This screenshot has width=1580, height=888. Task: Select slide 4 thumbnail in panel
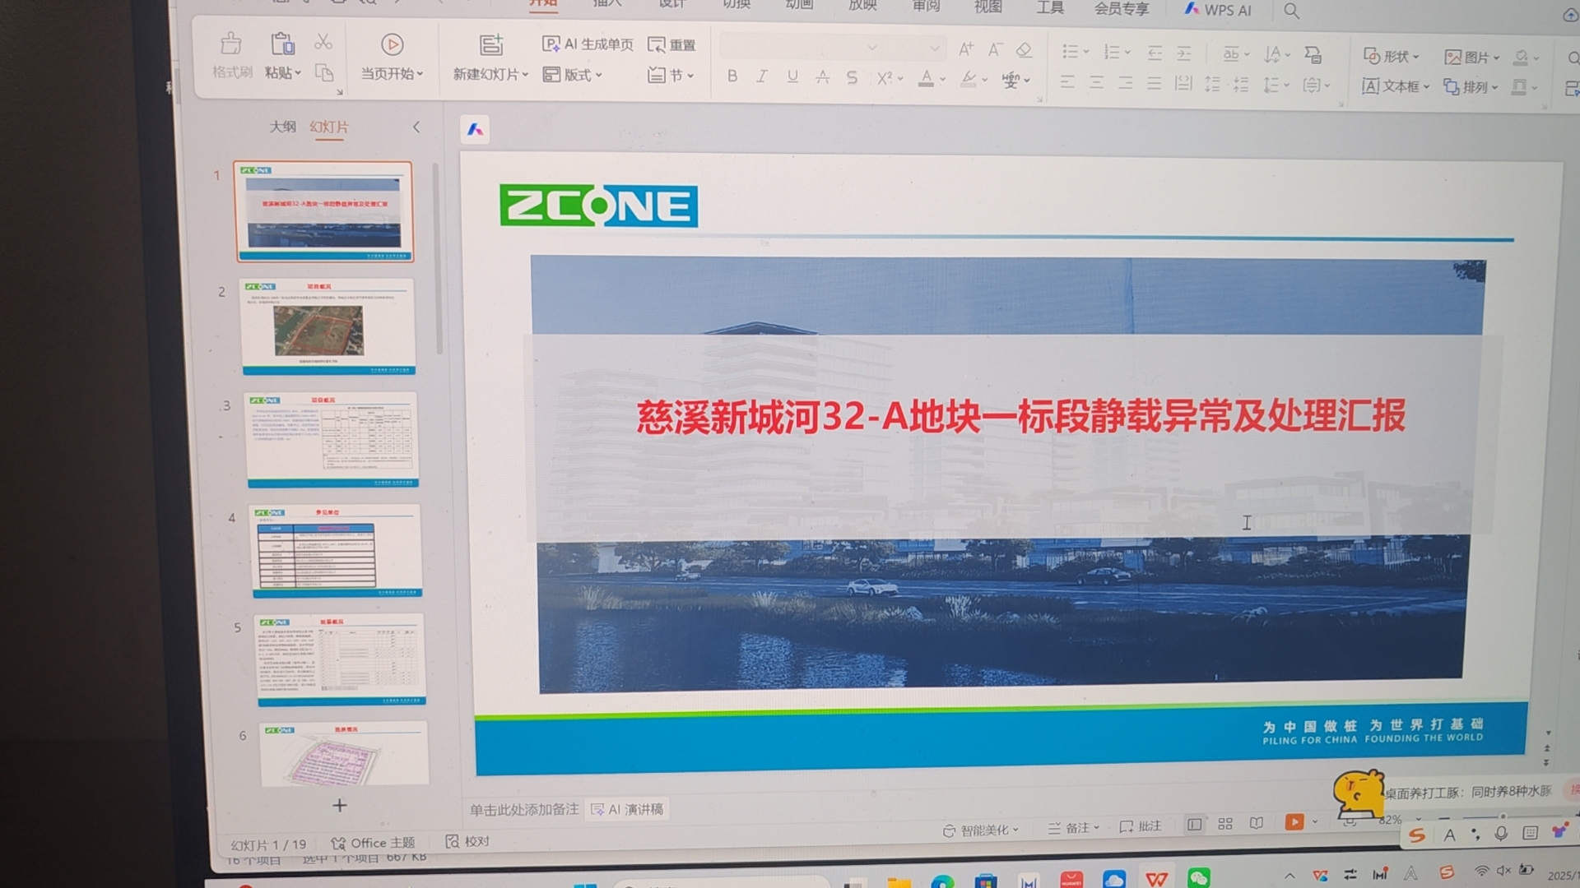[337, 552]
